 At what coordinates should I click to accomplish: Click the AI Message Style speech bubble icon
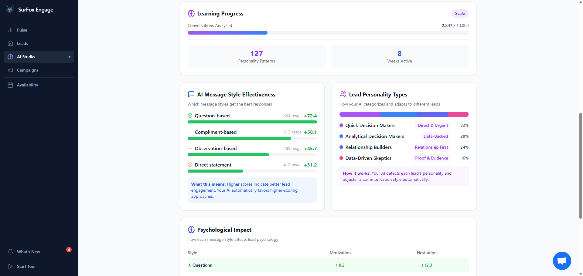click(x=191, y=94)
